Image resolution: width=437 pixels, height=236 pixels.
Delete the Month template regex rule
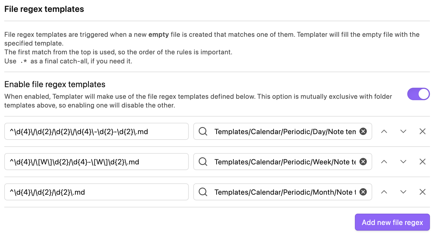pos(423,192)
